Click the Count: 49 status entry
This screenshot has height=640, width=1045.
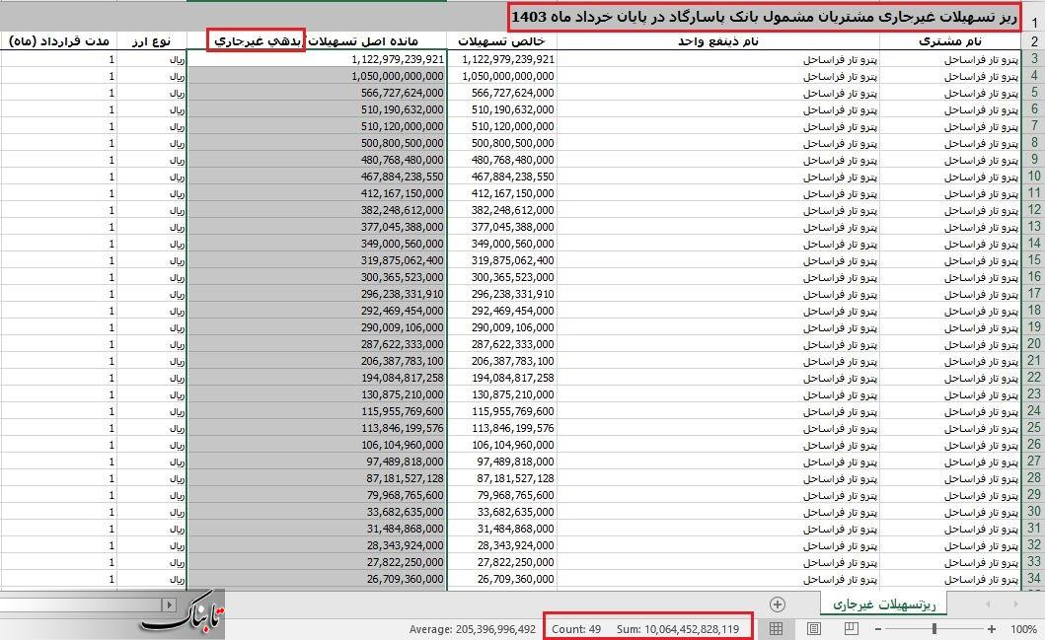point(576,629)
